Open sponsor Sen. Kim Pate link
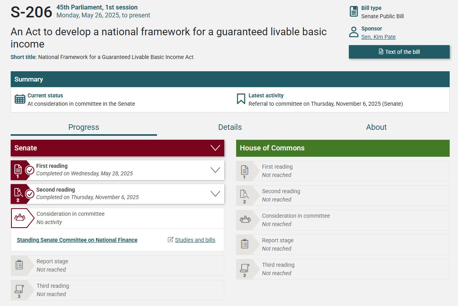 coord(378,37)
